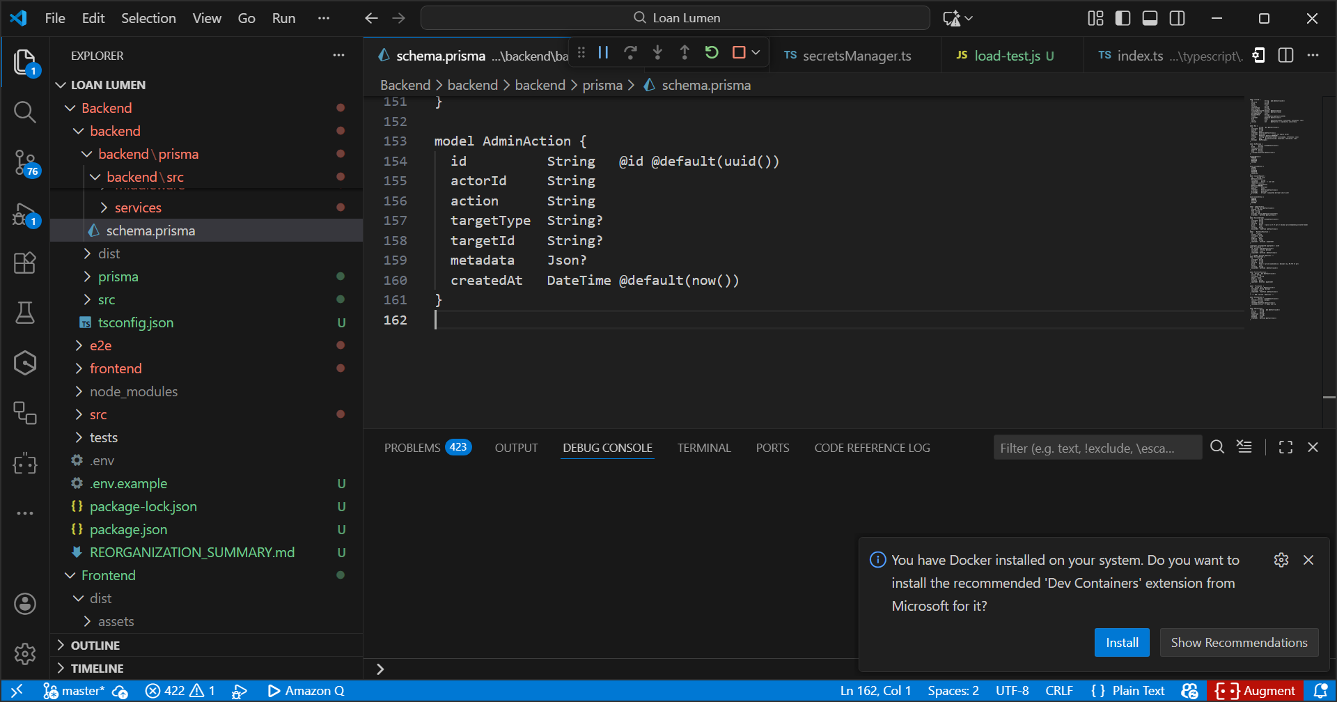Viewport: 1337px width, 702px height.
Task: Maximize the panel size
Action: 1285,448
